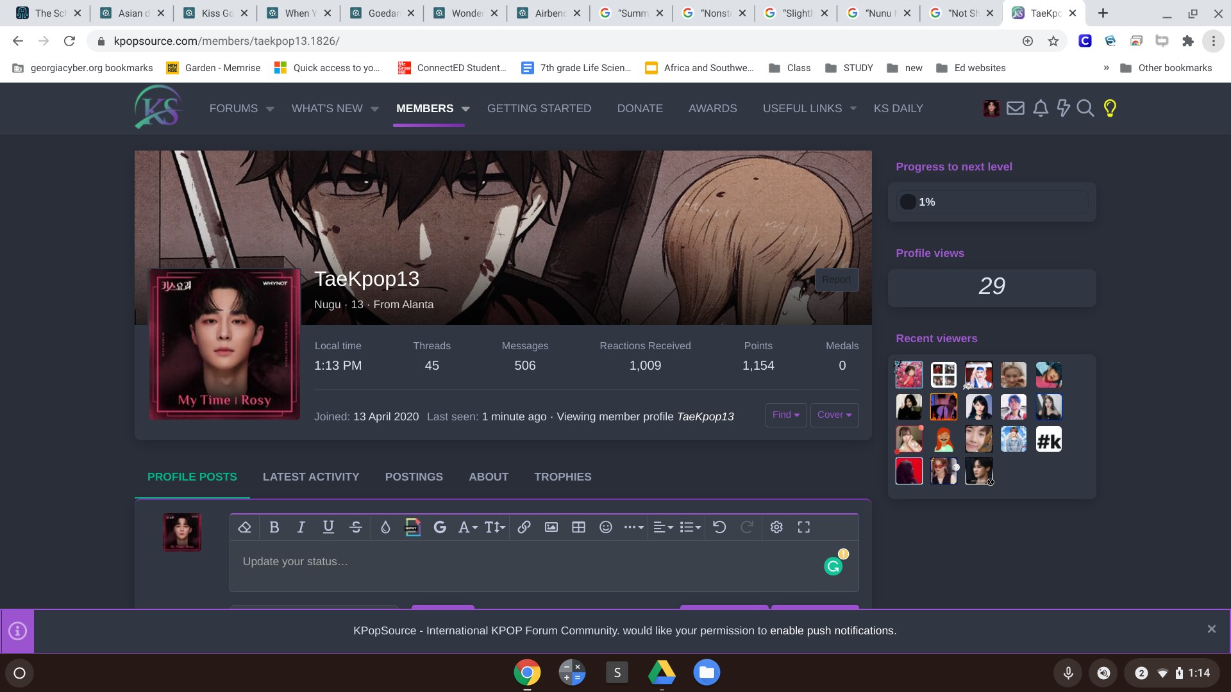This screenshot has height=692, width=1231.
Task: Open the Donate page link
Action: click(640, 109)
